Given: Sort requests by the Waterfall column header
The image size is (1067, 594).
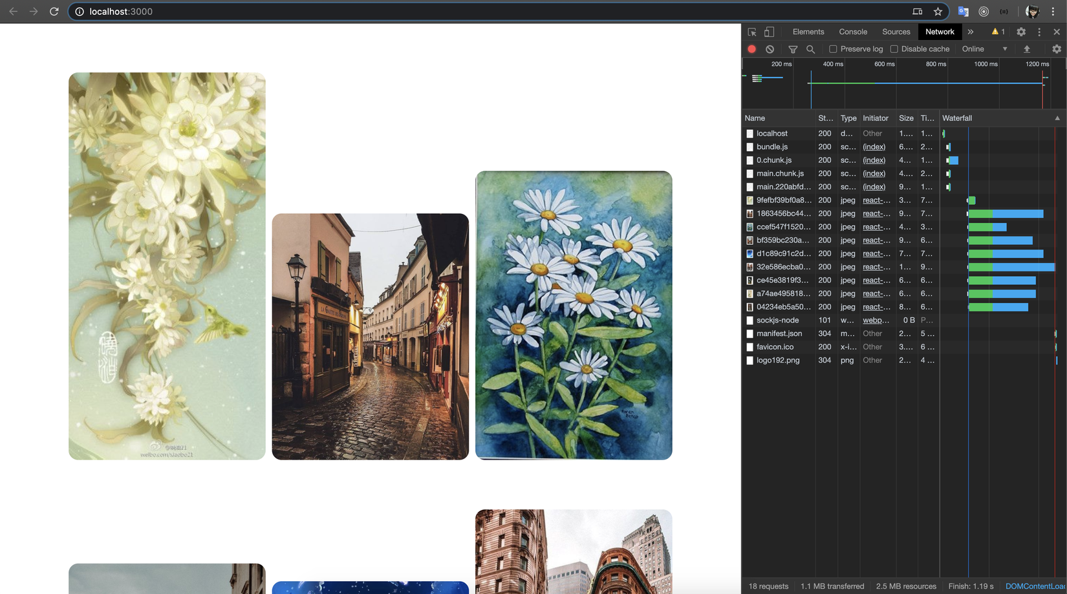Looking at the screenshot, I should pos(957,118).
